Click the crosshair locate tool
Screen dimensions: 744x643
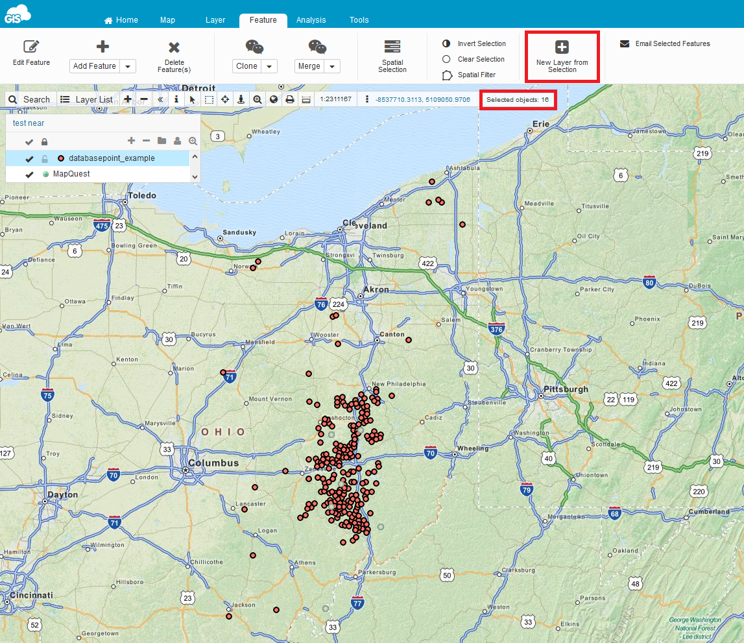(x=225, y=99)
